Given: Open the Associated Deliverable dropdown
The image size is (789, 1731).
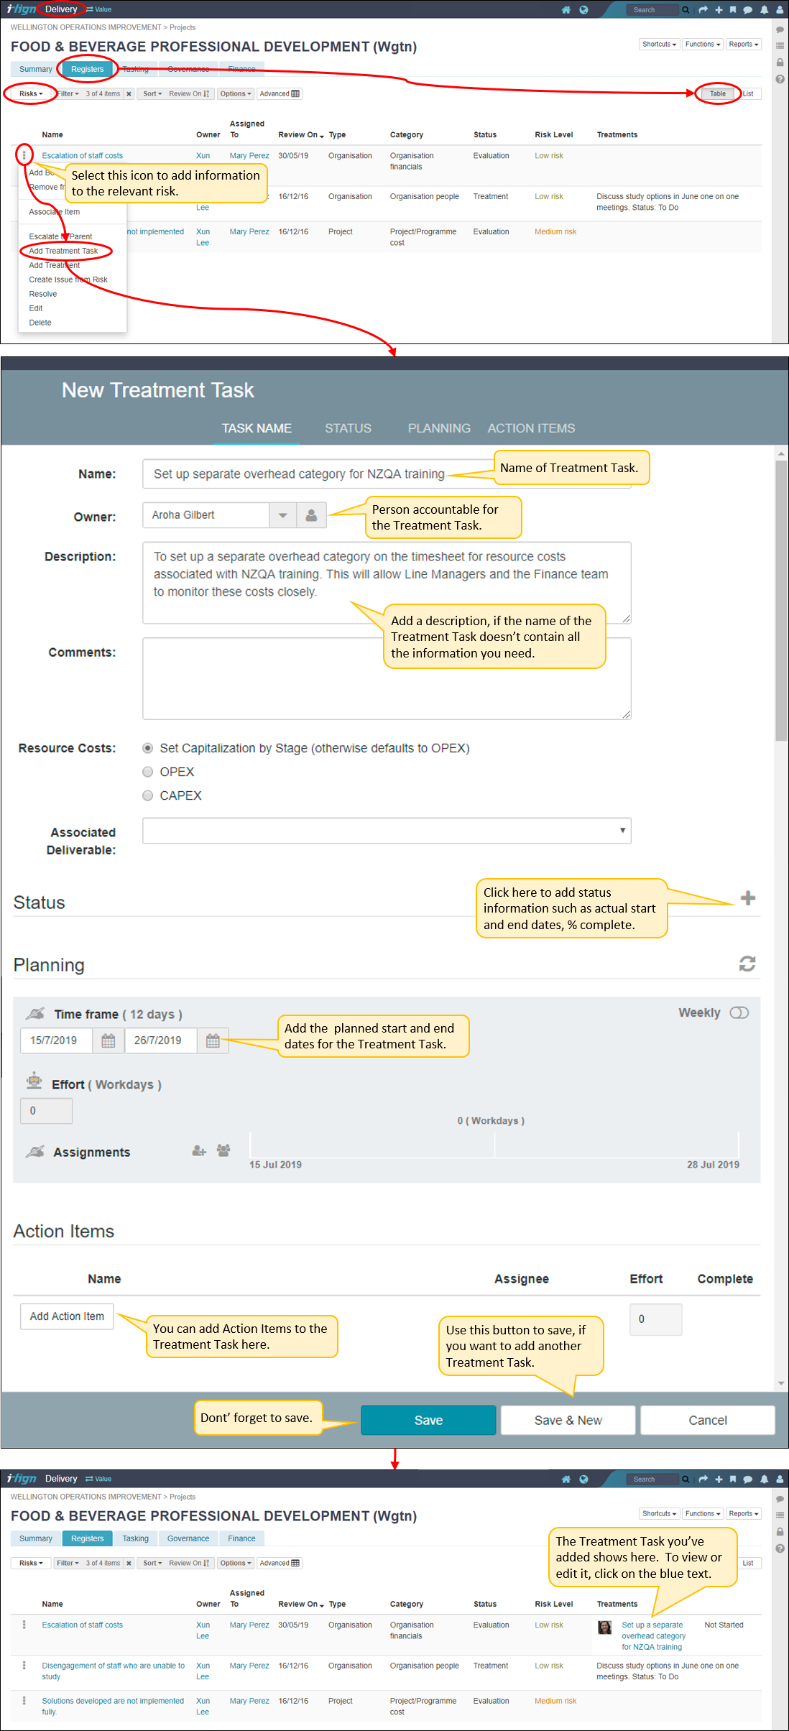Looking at the screenshot, I should click(387, 831).
